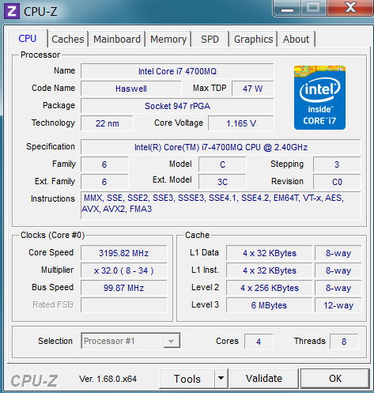
Task: Click the Name field Intel Core i7 4700MQ
Action: point(177,71)
